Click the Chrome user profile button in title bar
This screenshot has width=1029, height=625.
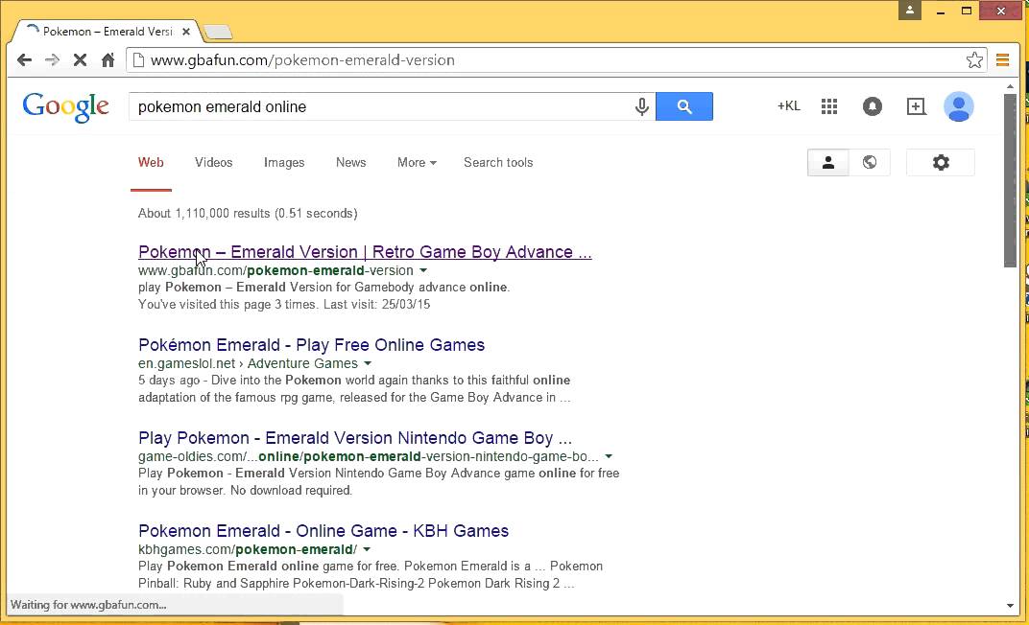pos(910,10)
